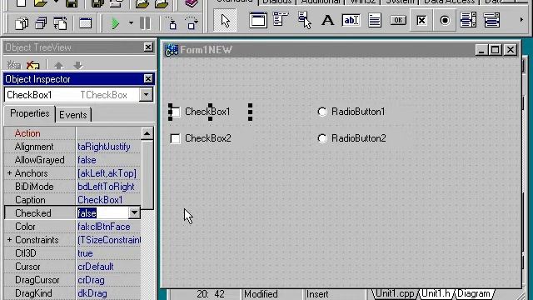Switch to the Data Access palette tab
The height and width of the screenshot is (300, 533).
pos(449,2)
